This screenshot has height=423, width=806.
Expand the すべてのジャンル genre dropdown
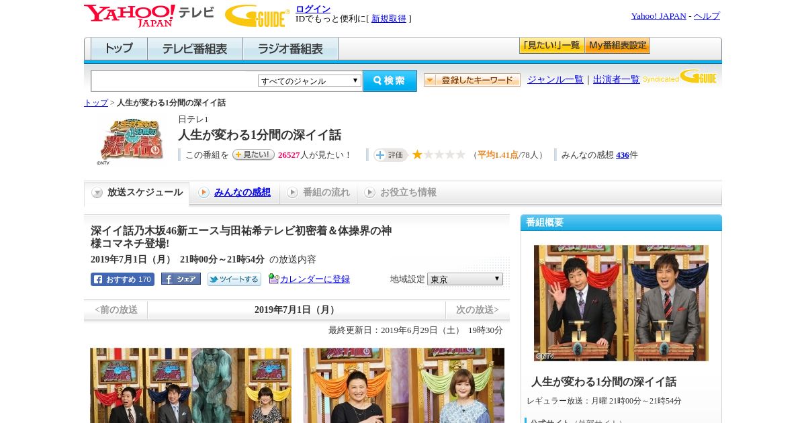click(x=310, y=81)
